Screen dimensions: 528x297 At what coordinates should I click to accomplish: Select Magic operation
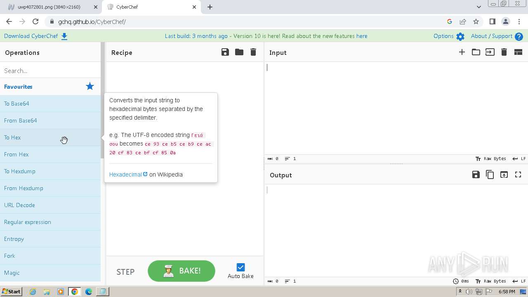pos(50,273)
